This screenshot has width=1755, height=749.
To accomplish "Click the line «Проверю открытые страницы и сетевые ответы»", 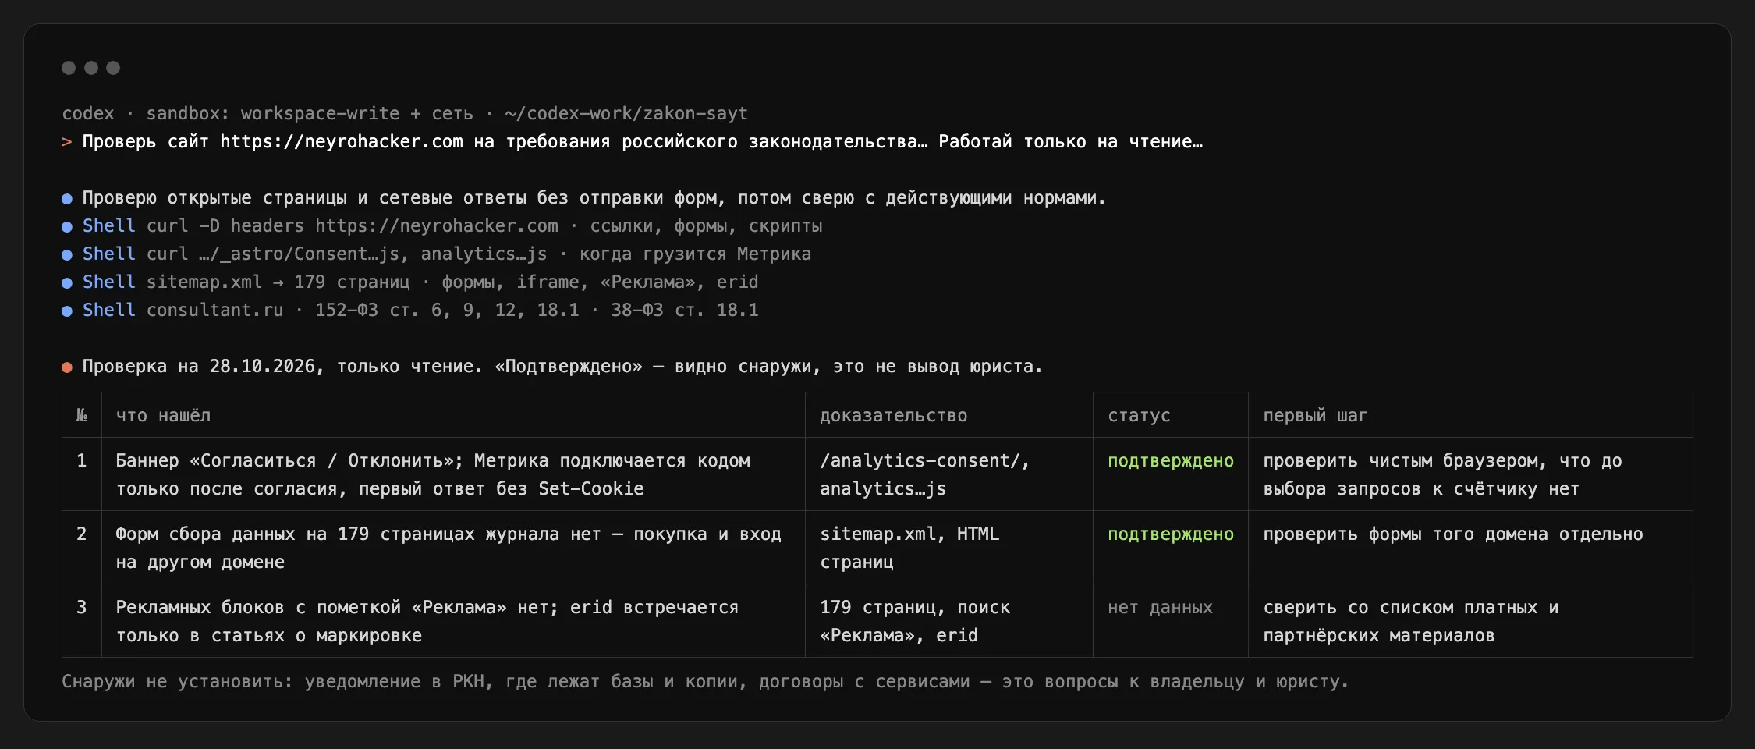I will 594,198.
